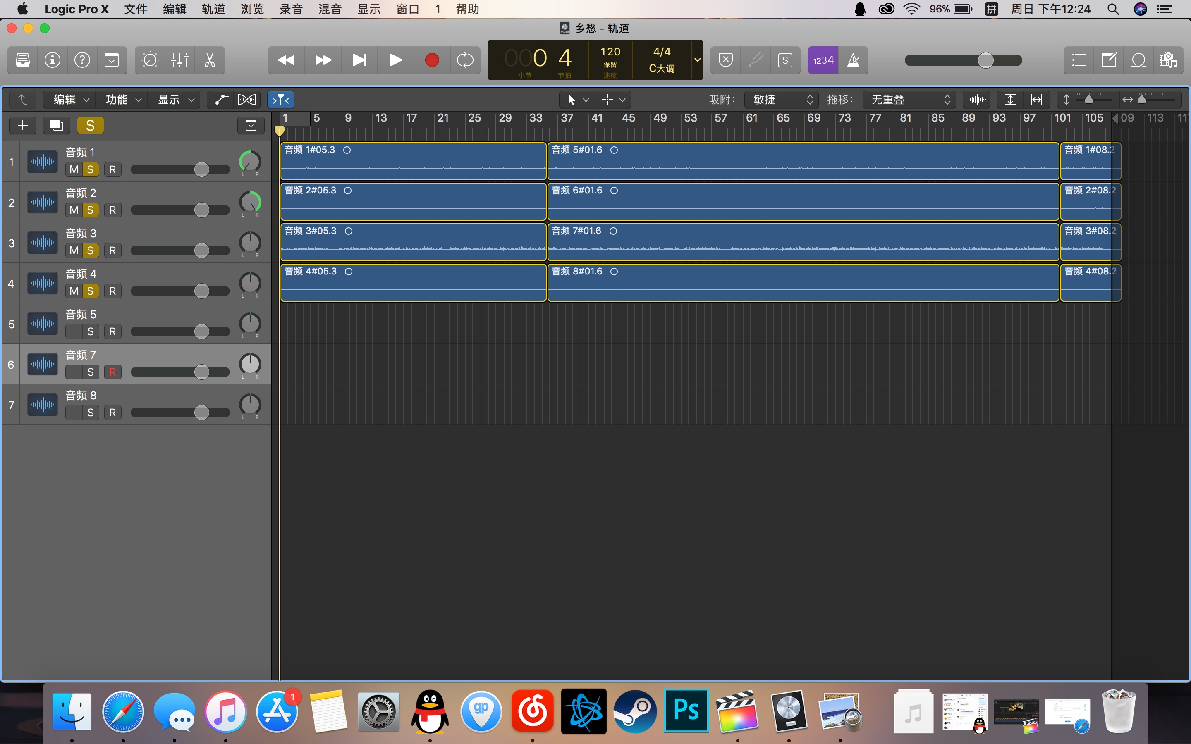Open the 吸附 snap mode popup
Image resolution: width=1191 pixels, height=744 pixels.
tap(781, 99)
